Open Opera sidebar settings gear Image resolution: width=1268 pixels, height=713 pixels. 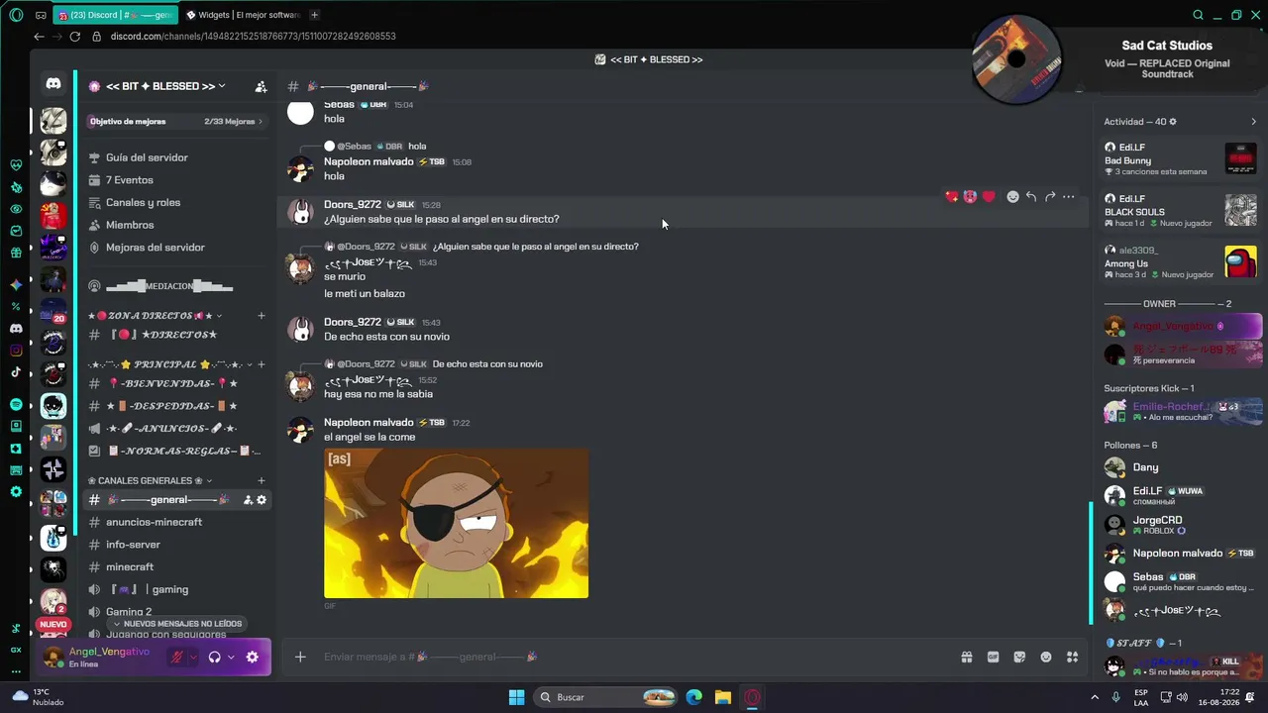pyautogui.click(x=16, y=492)
